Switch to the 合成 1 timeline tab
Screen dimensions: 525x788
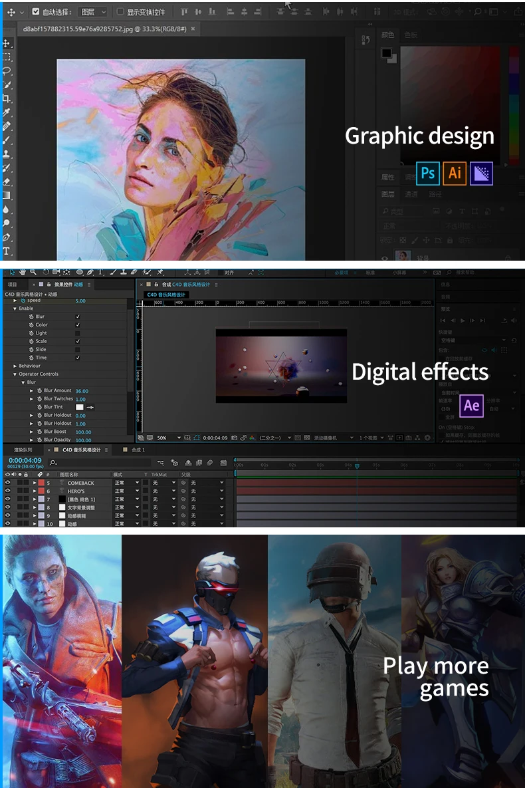coord(138,450)
